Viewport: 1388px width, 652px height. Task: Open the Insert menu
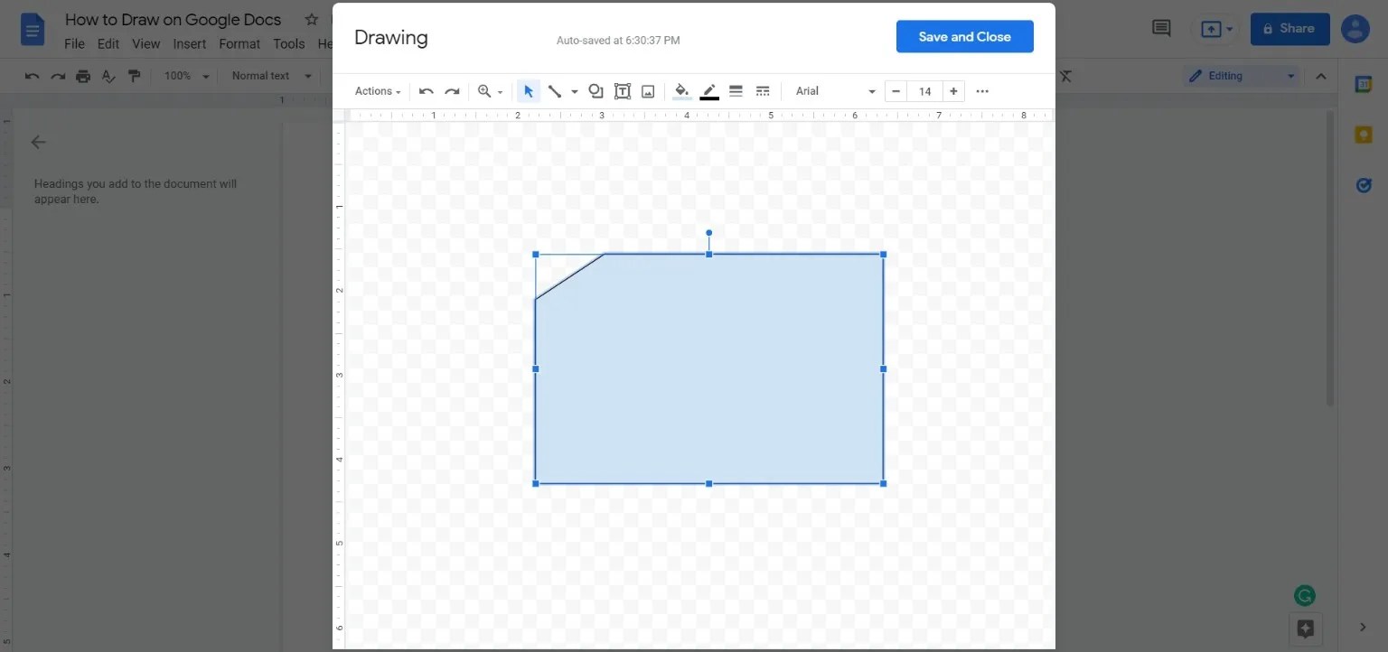coord(189,43)
